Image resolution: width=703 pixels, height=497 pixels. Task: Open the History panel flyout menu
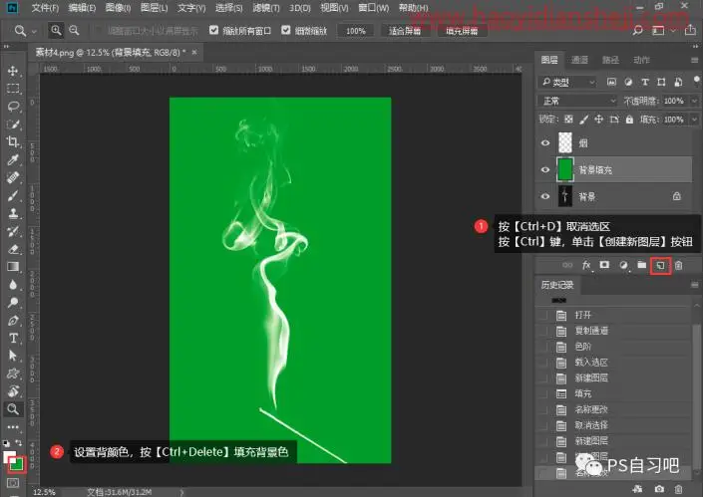point(694,285)
